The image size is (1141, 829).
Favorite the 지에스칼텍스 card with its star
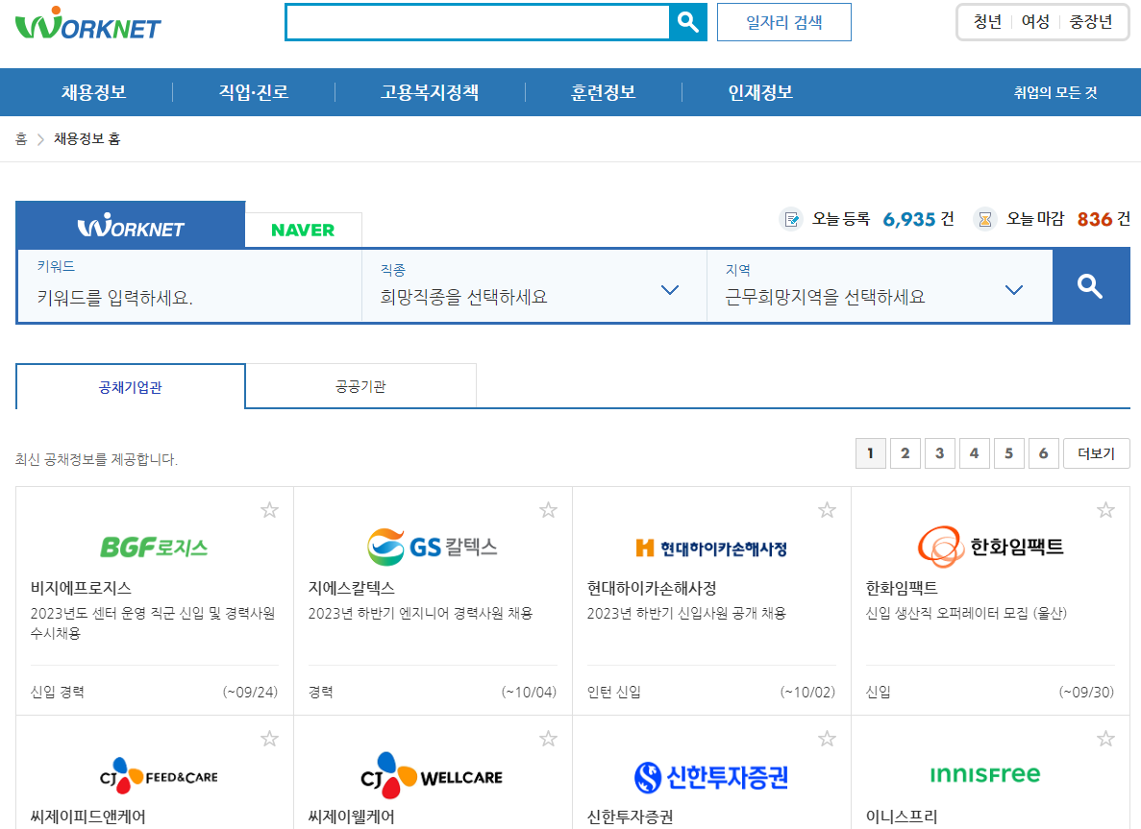[x=548, y=510]
